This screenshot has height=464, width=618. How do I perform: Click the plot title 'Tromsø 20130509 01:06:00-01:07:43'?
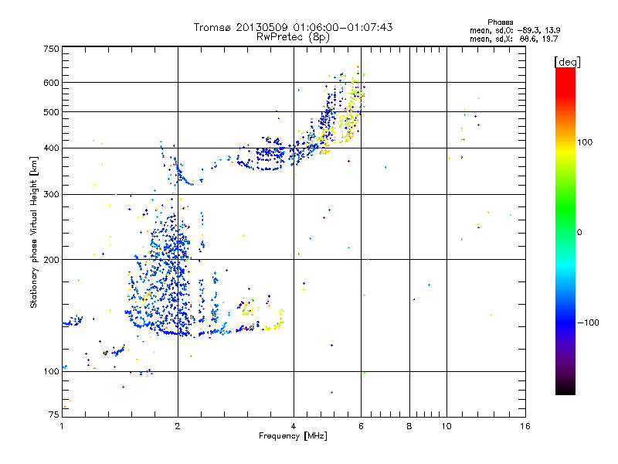pos(293,27)
